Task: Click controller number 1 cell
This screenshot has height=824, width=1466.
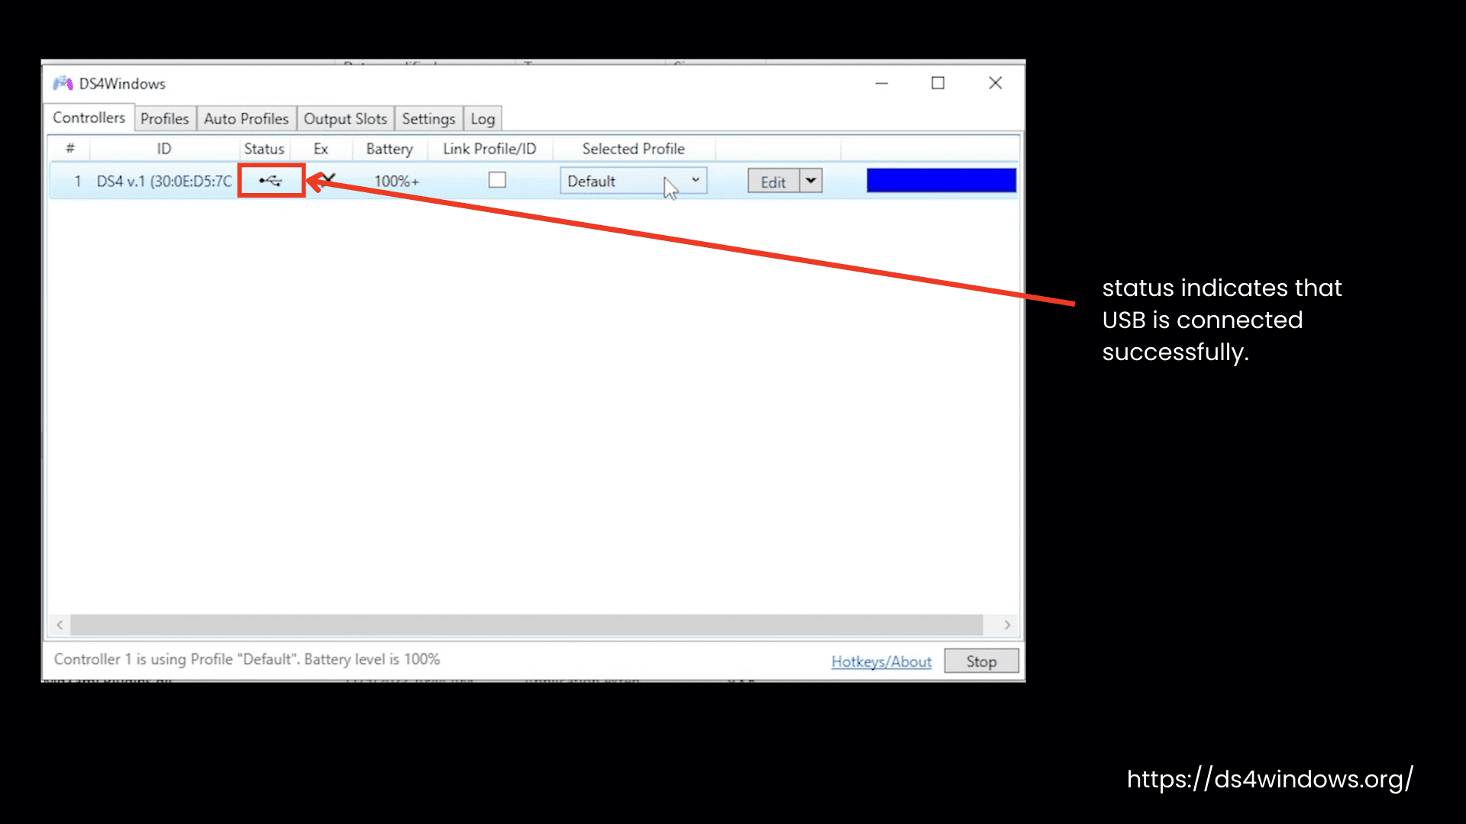Action: [x=77, y=182]
